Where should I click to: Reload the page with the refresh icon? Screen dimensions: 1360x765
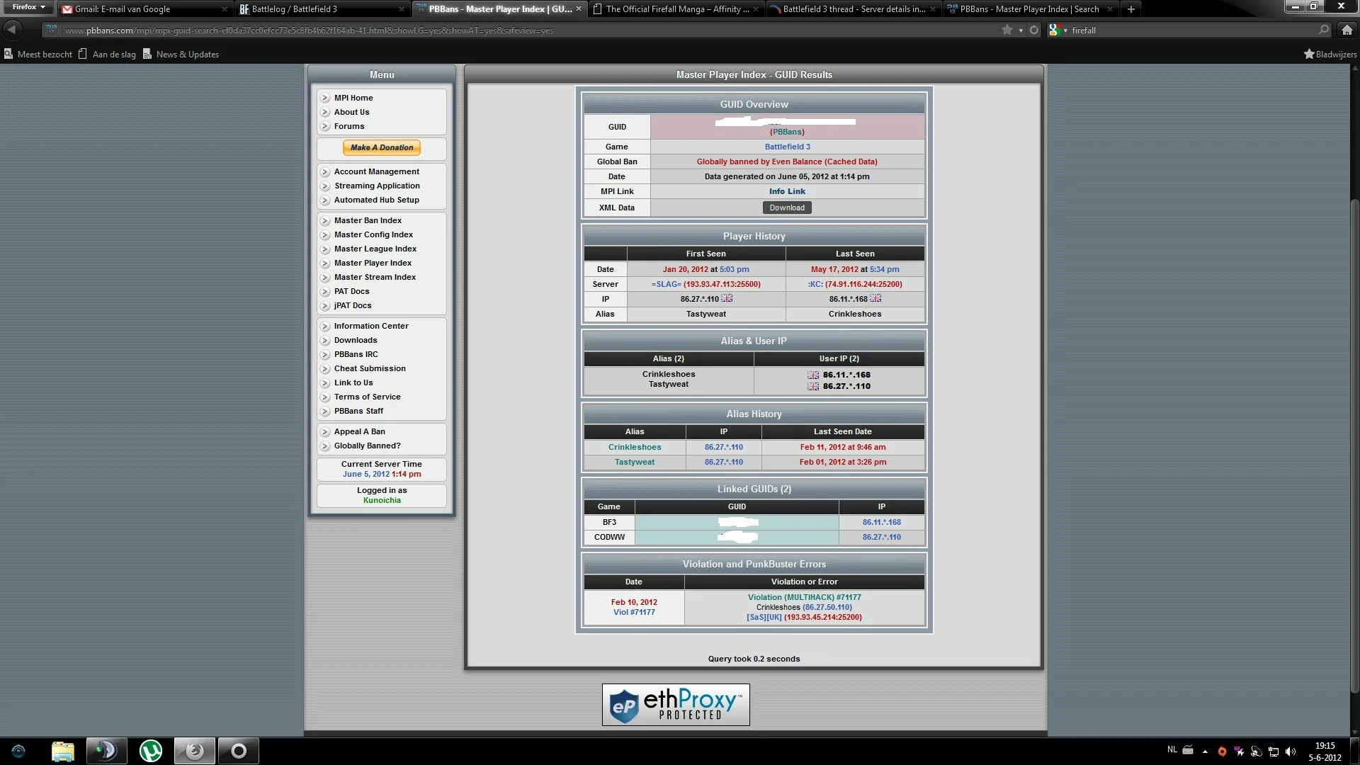1034,30
